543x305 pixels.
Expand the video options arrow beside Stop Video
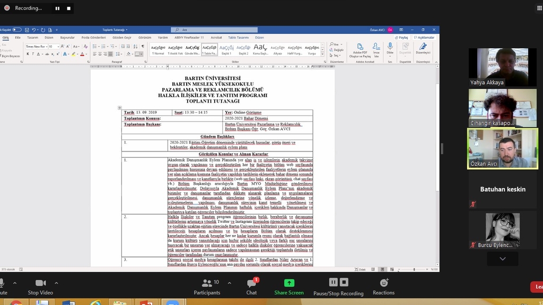[x=56, y=283]
